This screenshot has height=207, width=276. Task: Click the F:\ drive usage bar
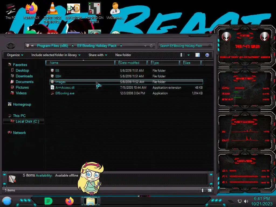tap(244, 176)
